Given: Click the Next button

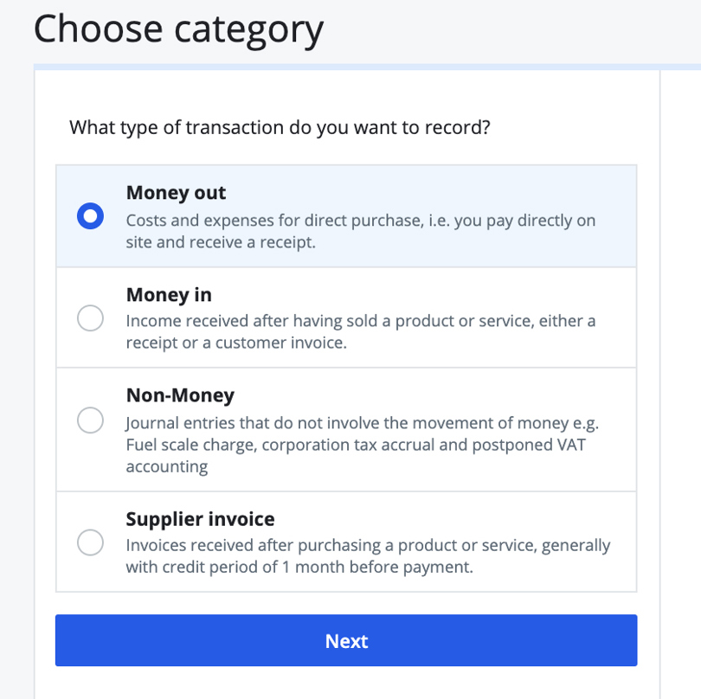Looking at the screenshot, I should [x=346, y=640].
